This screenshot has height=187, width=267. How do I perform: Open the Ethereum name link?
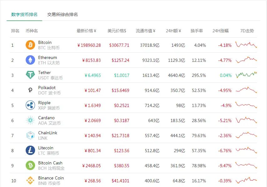48,57
